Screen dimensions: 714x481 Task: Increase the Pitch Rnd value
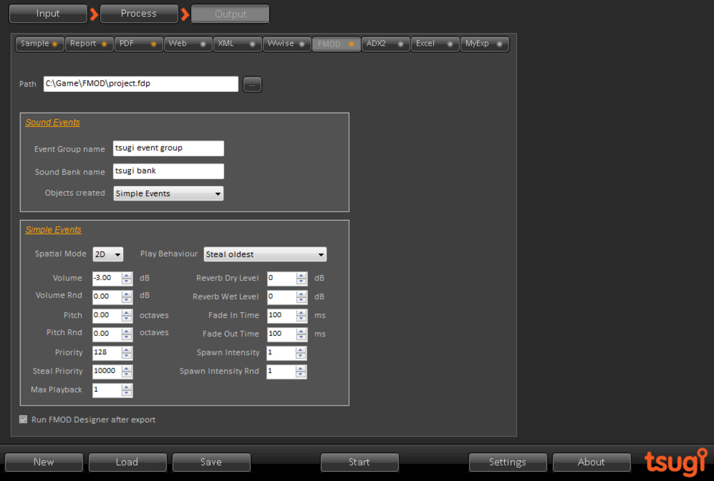tap(126, 331)
